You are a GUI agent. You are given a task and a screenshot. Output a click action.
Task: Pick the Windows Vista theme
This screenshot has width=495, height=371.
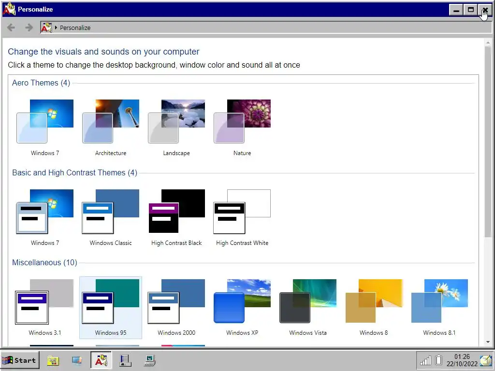(308, 308)
